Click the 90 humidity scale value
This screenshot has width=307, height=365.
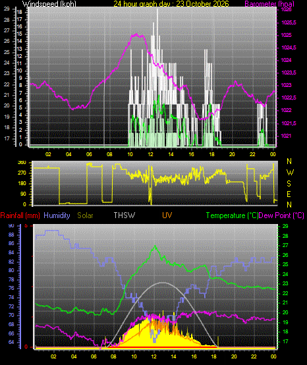tap(11, 225)
